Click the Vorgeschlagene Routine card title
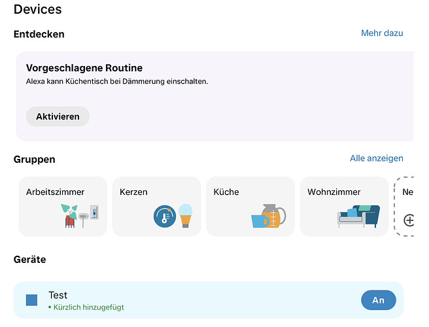 (84, 68)
